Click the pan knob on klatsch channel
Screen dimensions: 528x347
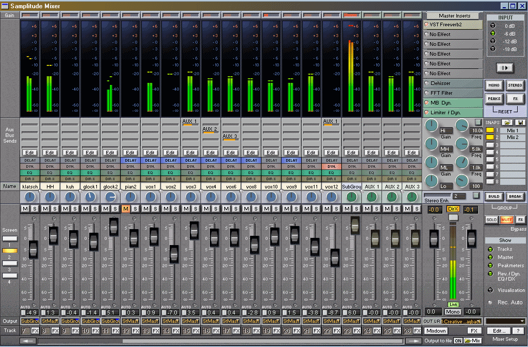[x=30, y=197]
